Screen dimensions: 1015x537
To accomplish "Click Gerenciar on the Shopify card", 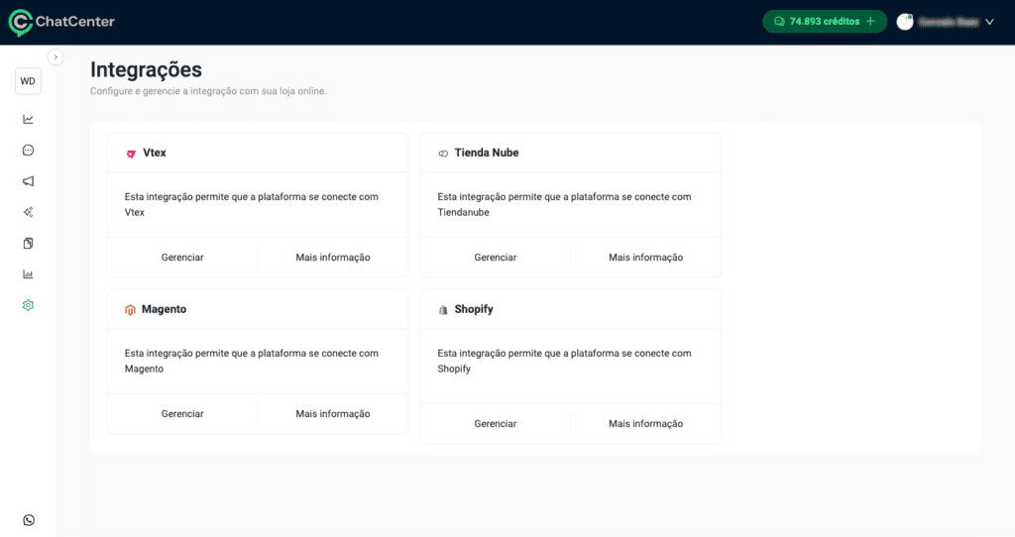I will pyautogui.click(x=496, y=424).
